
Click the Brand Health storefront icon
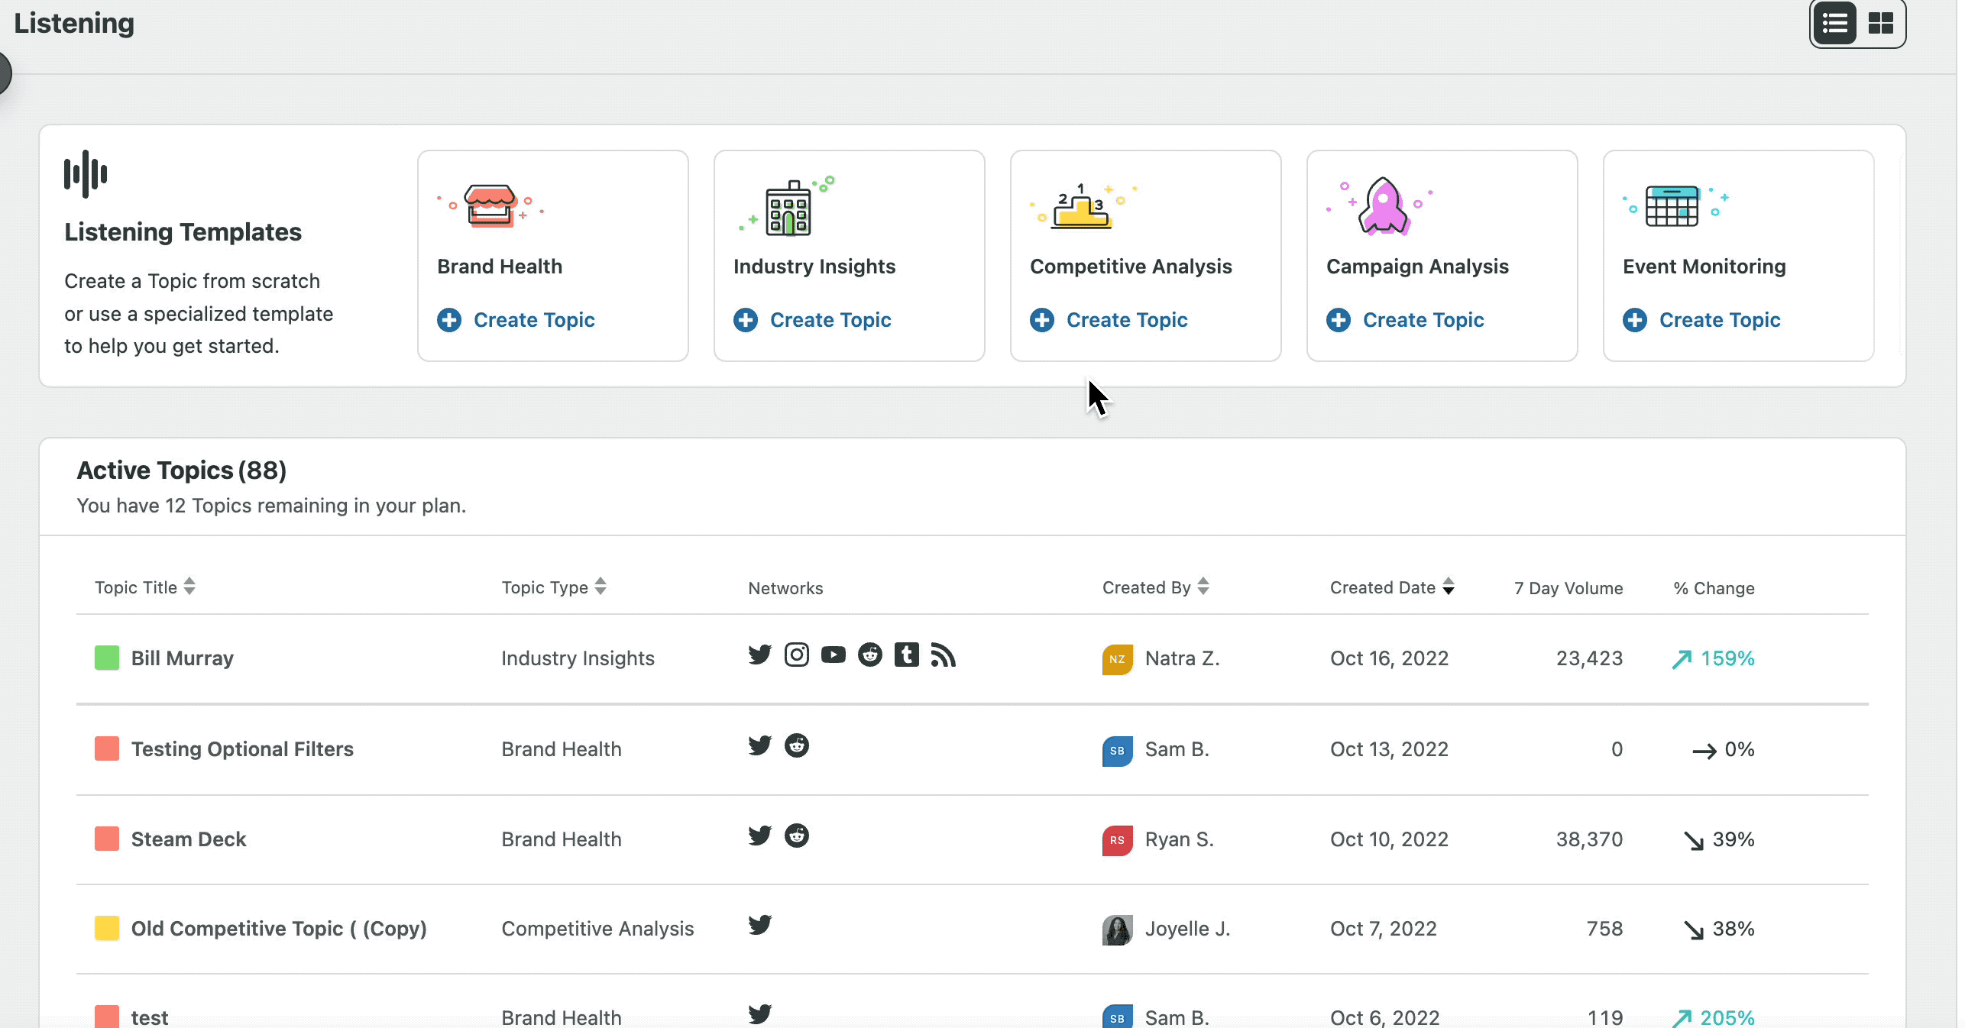[490, 205]
